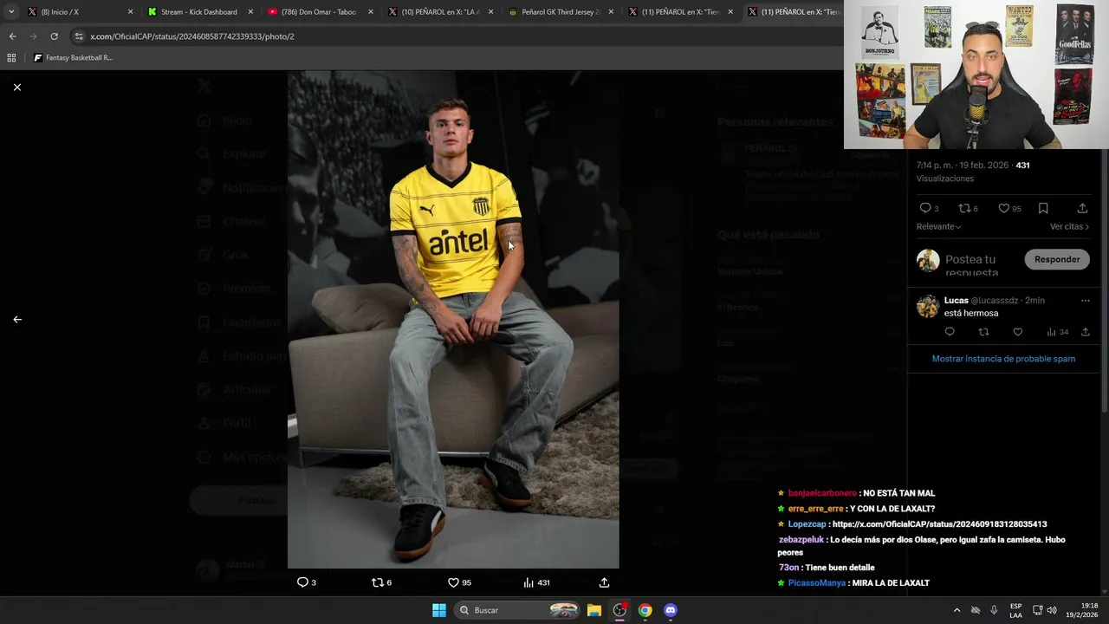Open more options on Lucas's reply
Image resolution: width=1109 pixels, height=624 pixels.
click(1085, 301)
